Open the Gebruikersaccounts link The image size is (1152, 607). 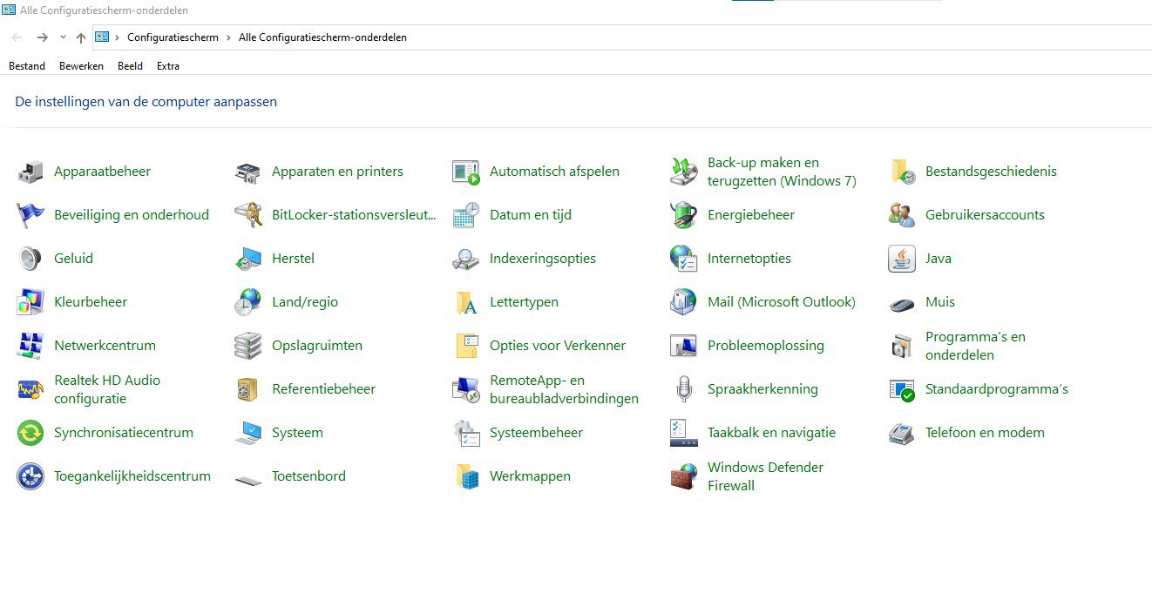pyautogui.click(x=985, y=215)
